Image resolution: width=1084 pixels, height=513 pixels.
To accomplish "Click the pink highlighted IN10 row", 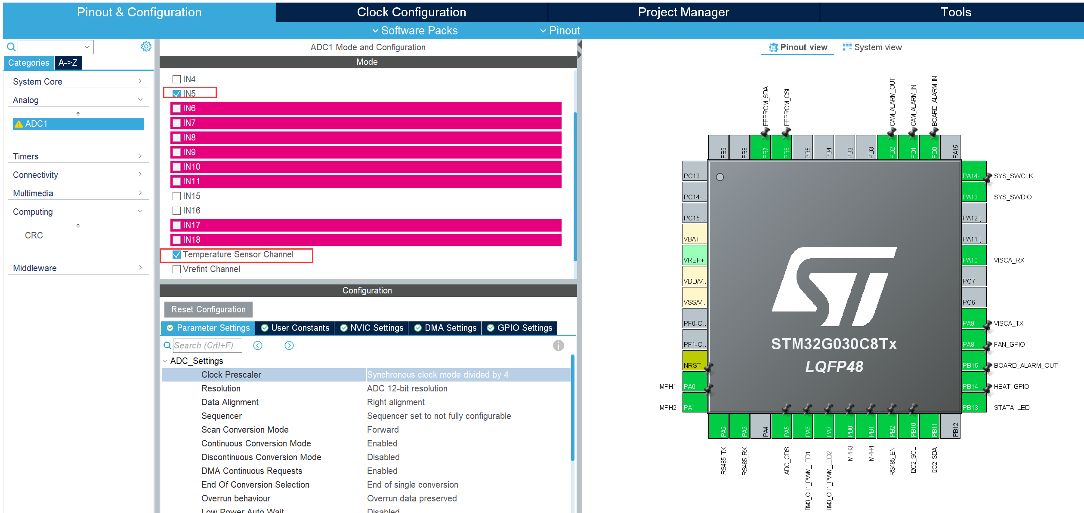I will pyautogui.click(x=366, y=167).
